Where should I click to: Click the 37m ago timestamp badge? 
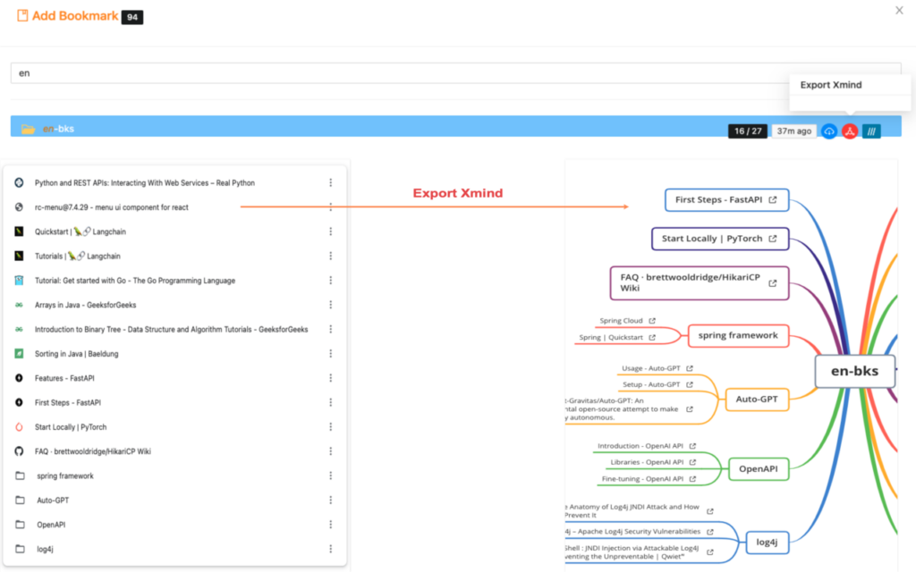coord(794,131)
